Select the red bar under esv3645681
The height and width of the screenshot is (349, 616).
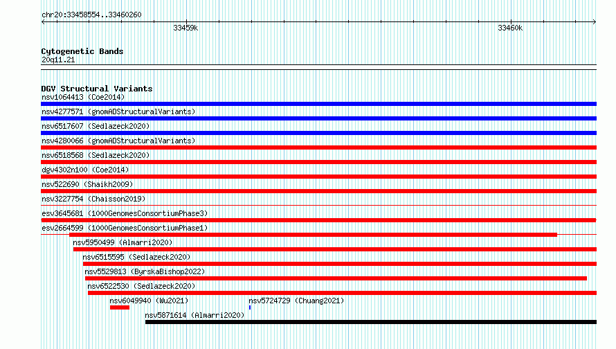point(318,220)
